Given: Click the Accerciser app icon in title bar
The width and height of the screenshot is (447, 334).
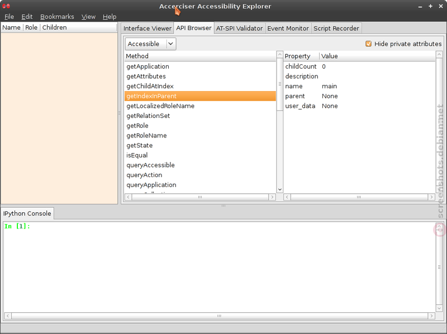Looking at the screenshot, I should [6, 6].
